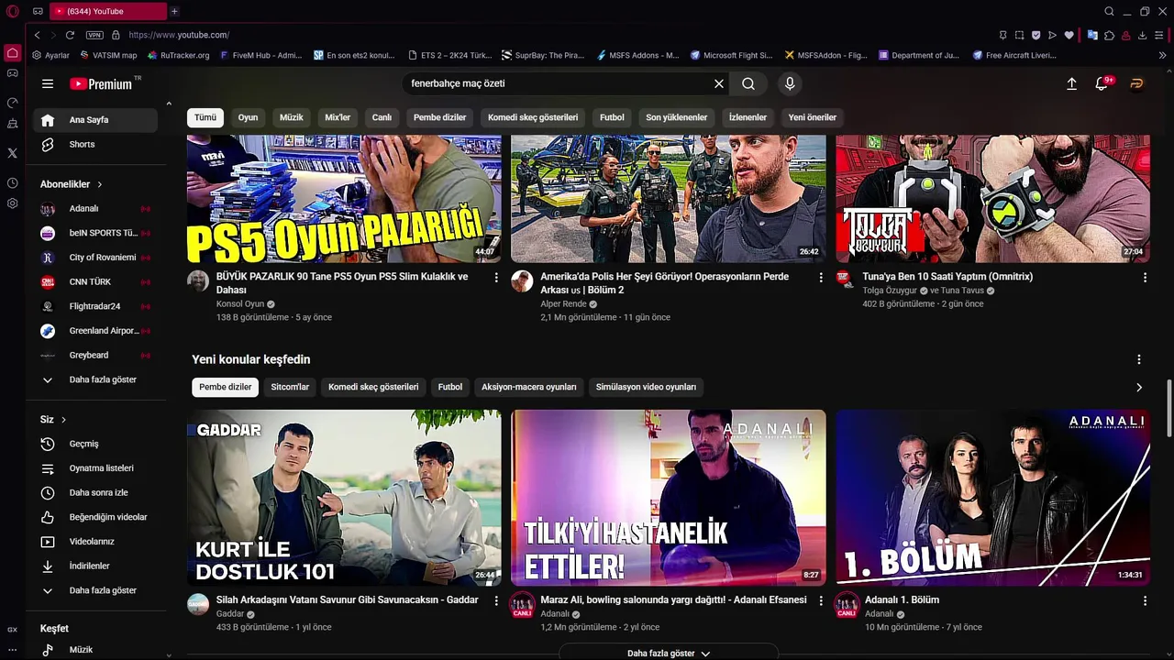Image resolution: width=1174 pixels, height=660 pixels.
Task: Expand Daha fazla göster at page bottom
Action: [x=669, y=653]
